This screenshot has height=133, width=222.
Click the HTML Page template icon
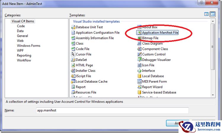(x=73, y=65)
